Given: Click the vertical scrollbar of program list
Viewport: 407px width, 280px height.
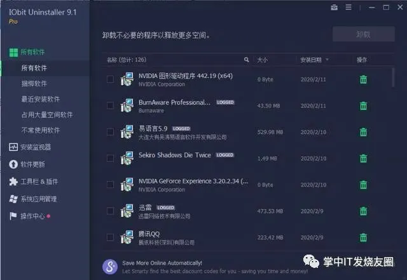Looking at the screenshot, I should pos(393,77).
